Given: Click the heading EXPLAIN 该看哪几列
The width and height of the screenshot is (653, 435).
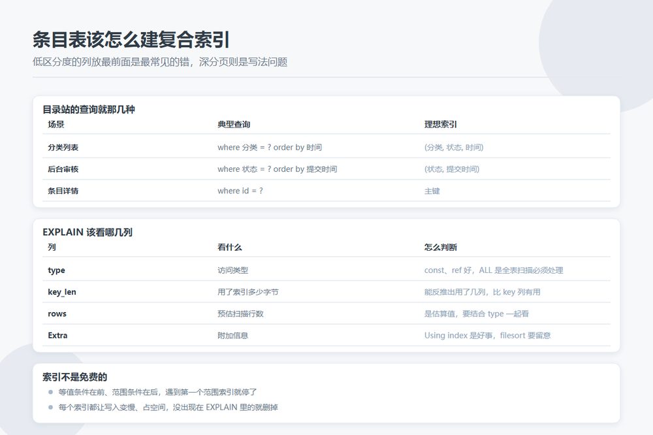Looking at the screenshot, I should (x=88, y=232).
